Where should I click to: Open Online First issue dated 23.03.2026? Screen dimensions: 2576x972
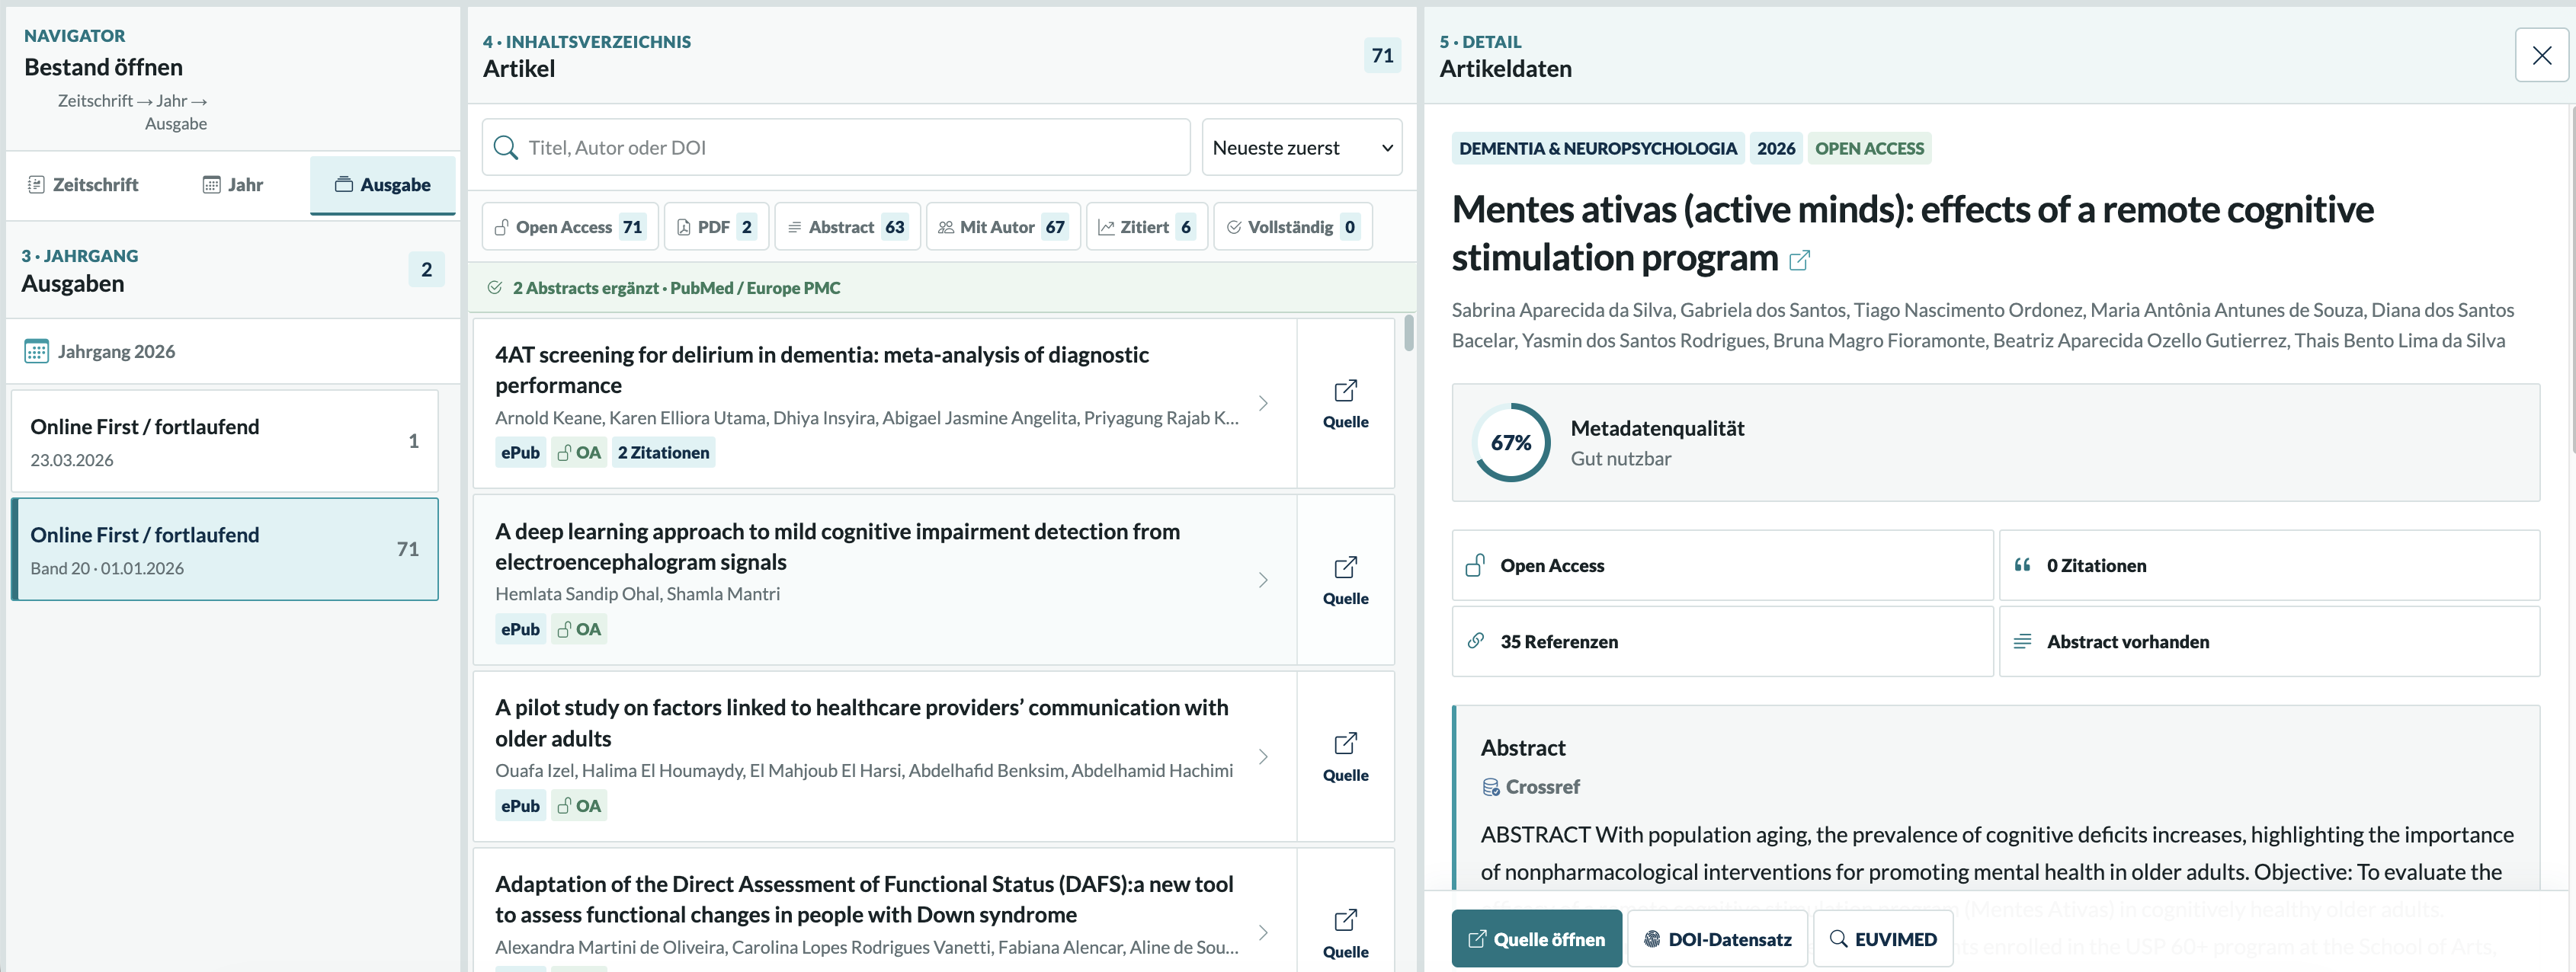pyautogui.click(x=225, y=441)
